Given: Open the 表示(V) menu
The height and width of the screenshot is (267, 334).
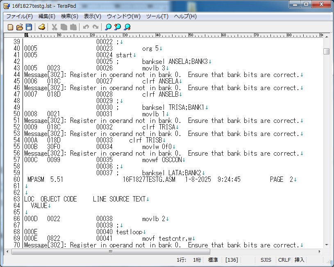Looking at the screenshot, I should point(92,16).
